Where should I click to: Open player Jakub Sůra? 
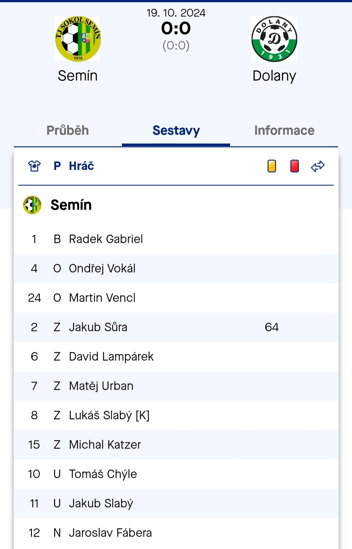[x=98, y=327]
